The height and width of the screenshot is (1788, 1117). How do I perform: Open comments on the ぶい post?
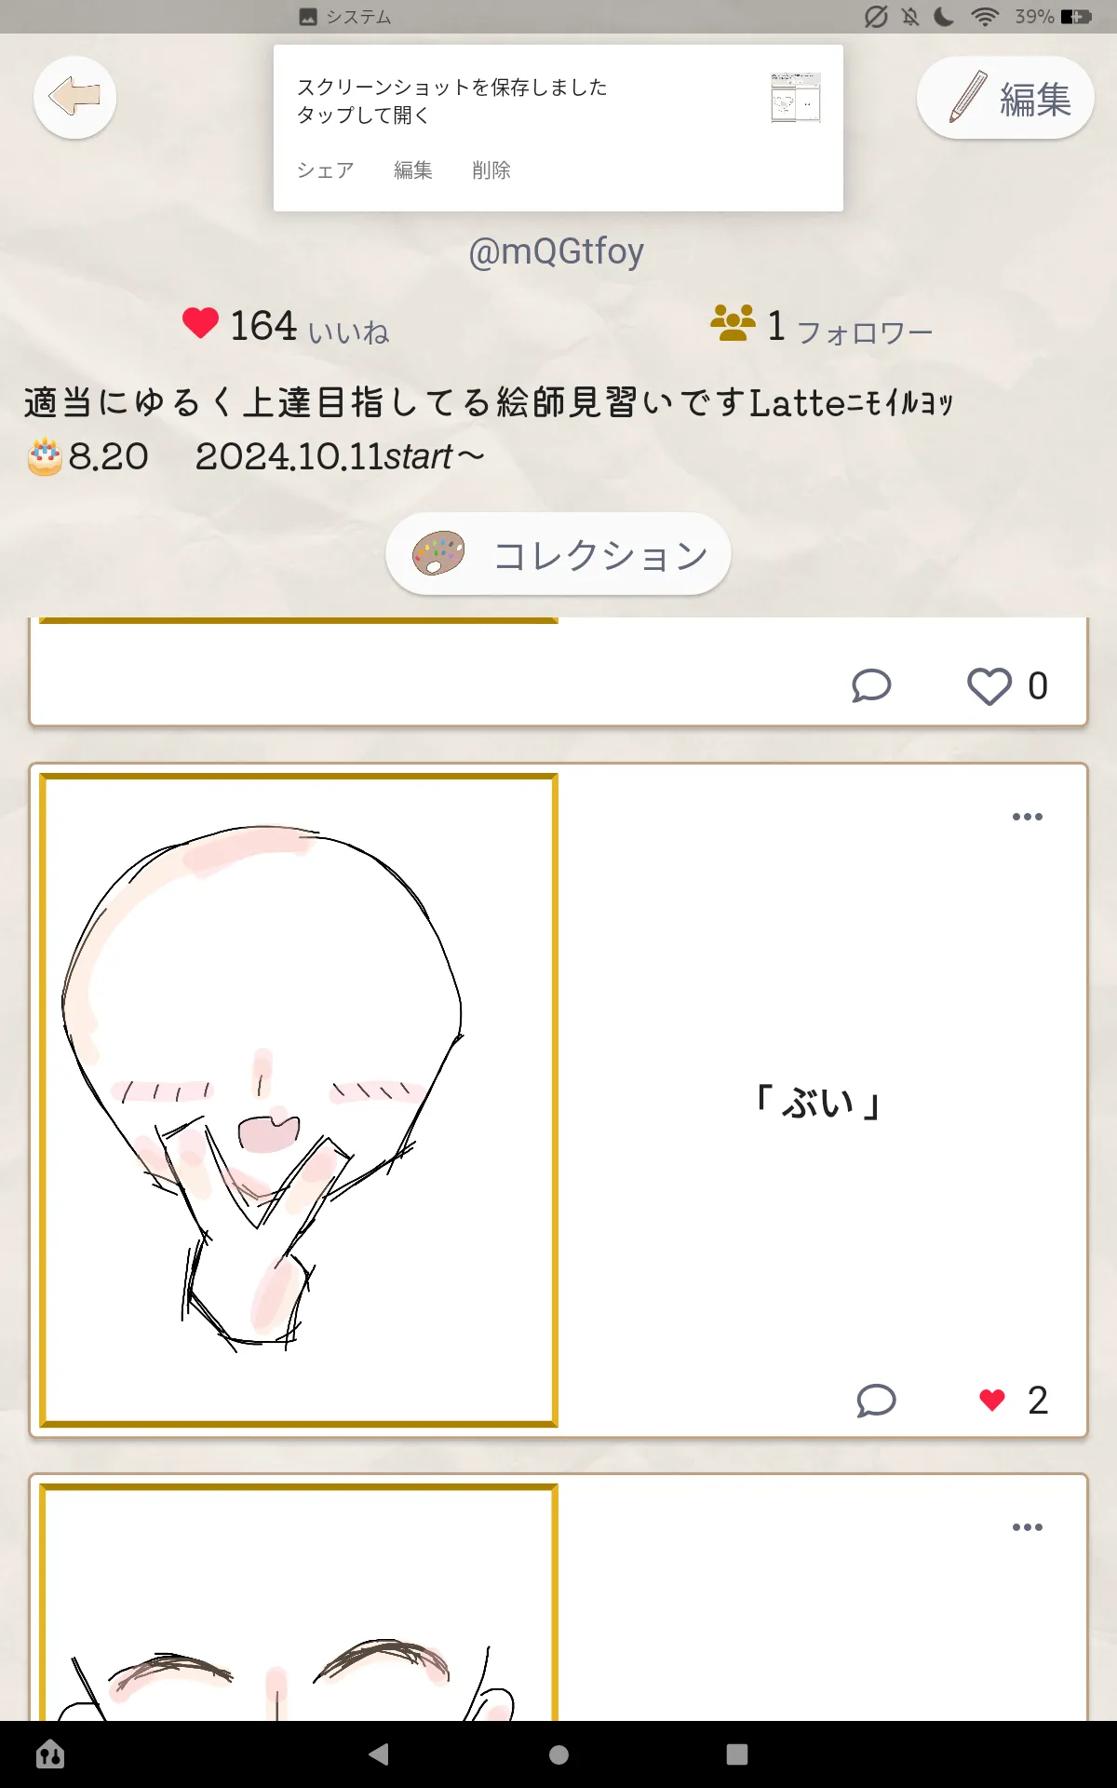coord(876,1401)
